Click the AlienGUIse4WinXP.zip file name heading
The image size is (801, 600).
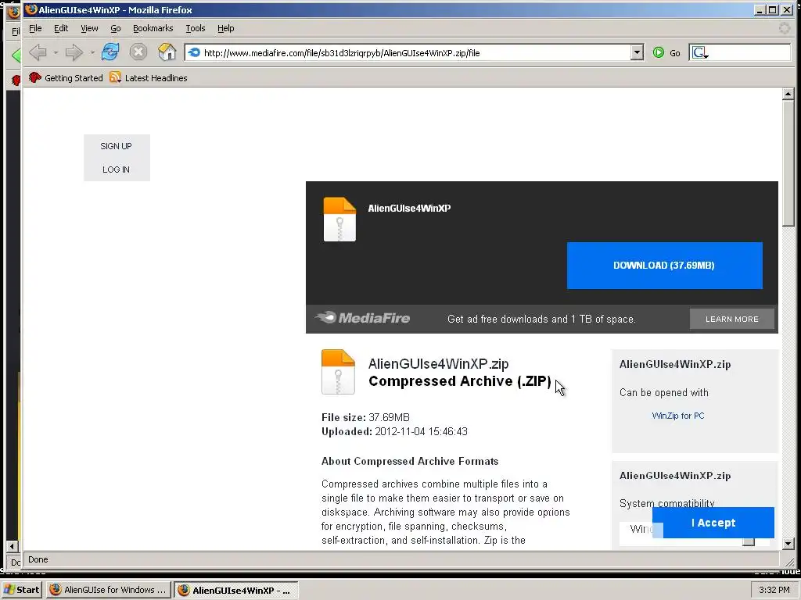point(438,364)
